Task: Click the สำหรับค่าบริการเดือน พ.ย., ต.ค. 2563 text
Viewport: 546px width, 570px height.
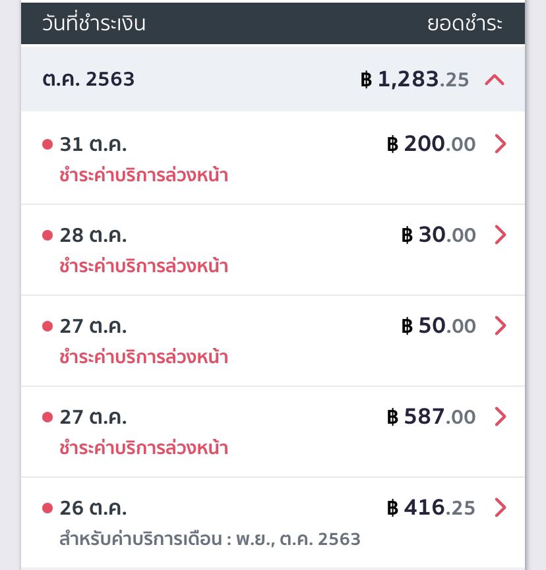Action: coord(210,539)
